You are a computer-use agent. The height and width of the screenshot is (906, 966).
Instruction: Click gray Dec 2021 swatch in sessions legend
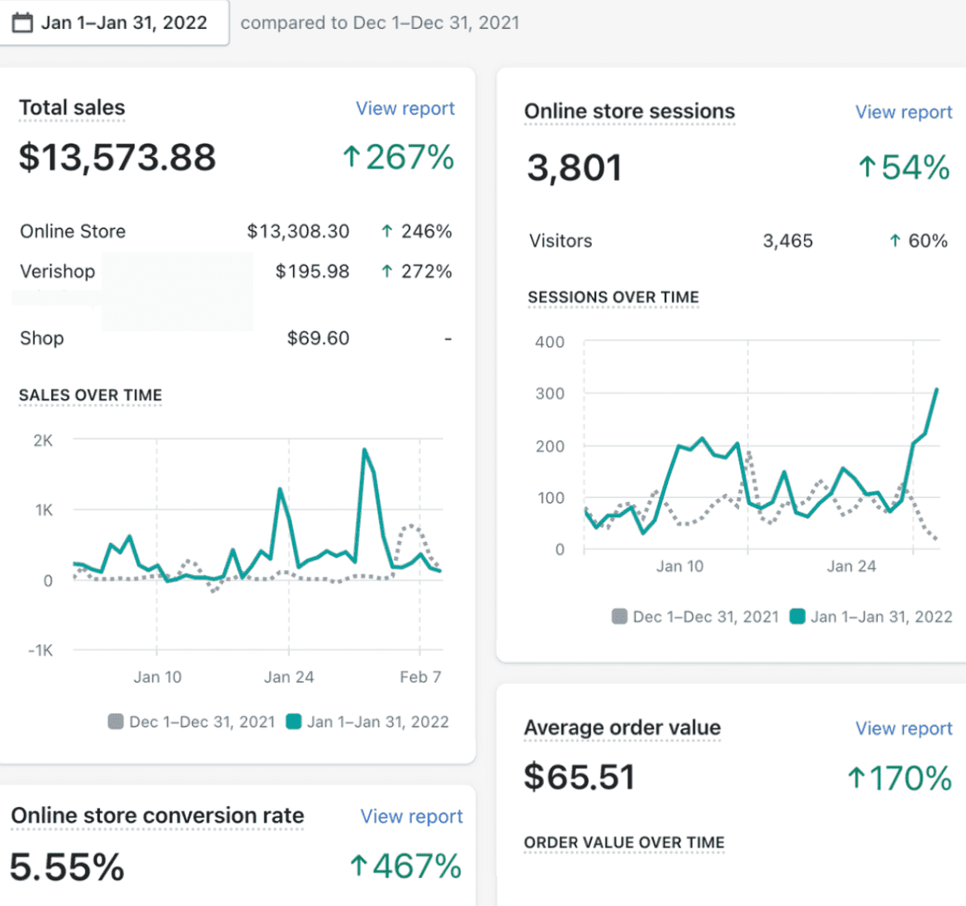(x=619, y=616)
